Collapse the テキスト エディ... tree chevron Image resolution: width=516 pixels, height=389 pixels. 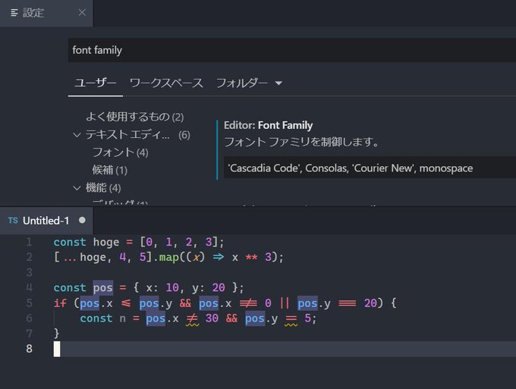77,135
